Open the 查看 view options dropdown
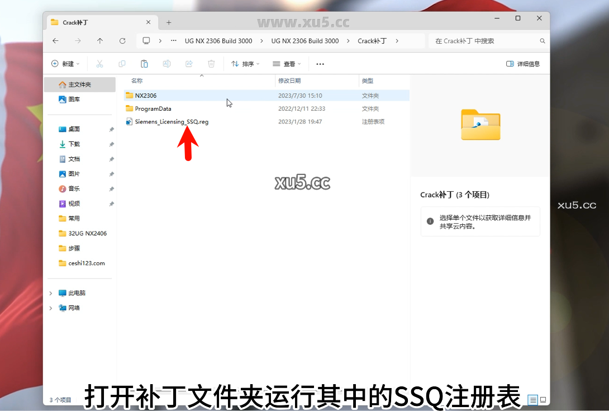The height and width of the screenshot is (411, 609). [x=287, y=64]
